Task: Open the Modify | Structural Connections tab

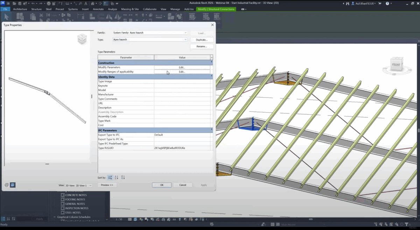Action: 216,9
